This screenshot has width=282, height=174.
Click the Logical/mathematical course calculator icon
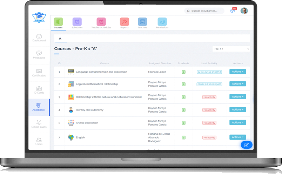click(71, 84)
